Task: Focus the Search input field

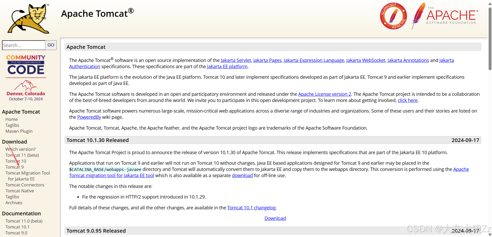Action: coord(24,45)
